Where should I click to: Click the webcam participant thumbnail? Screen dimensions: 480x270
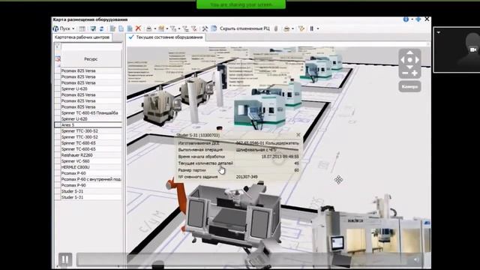pos(457,49)
